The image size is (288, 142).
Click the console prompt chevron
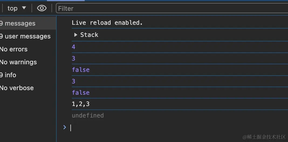(x=64, y=127)
